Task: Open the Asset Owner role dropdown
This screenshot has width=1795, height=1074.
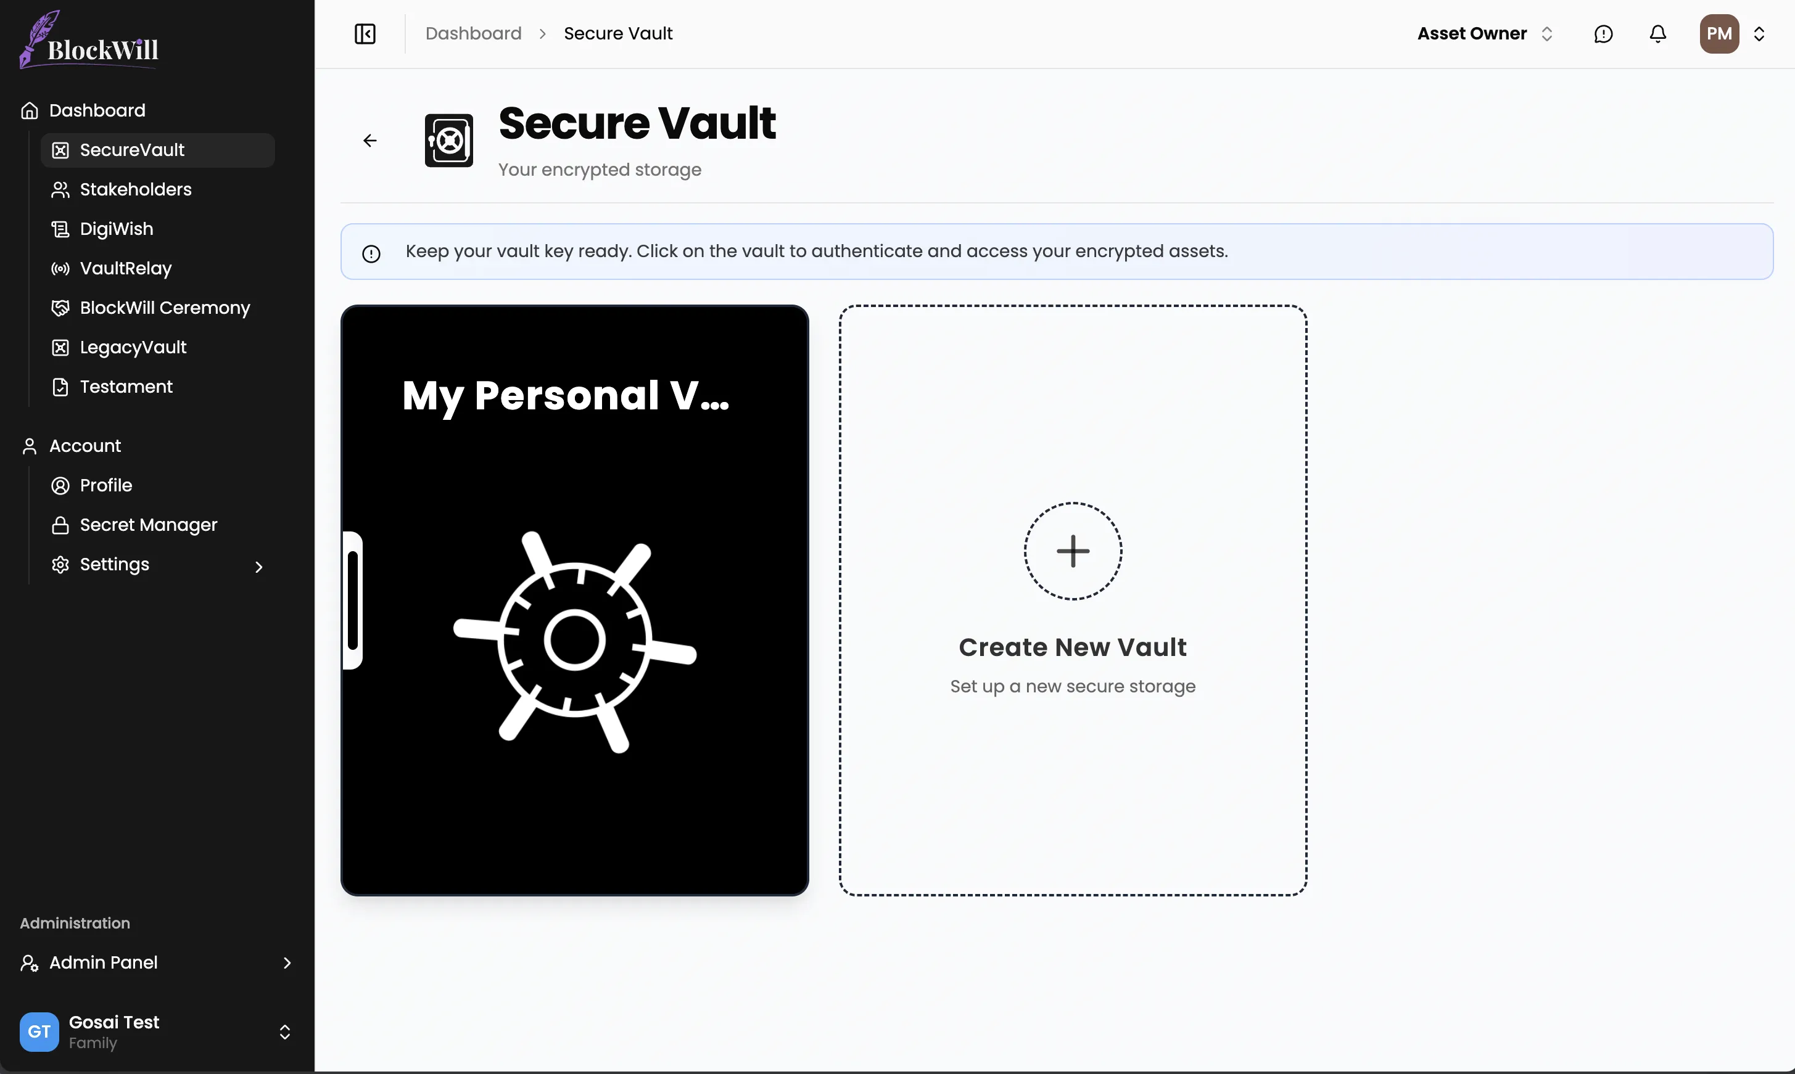Action: click(x=1484, y=34)
